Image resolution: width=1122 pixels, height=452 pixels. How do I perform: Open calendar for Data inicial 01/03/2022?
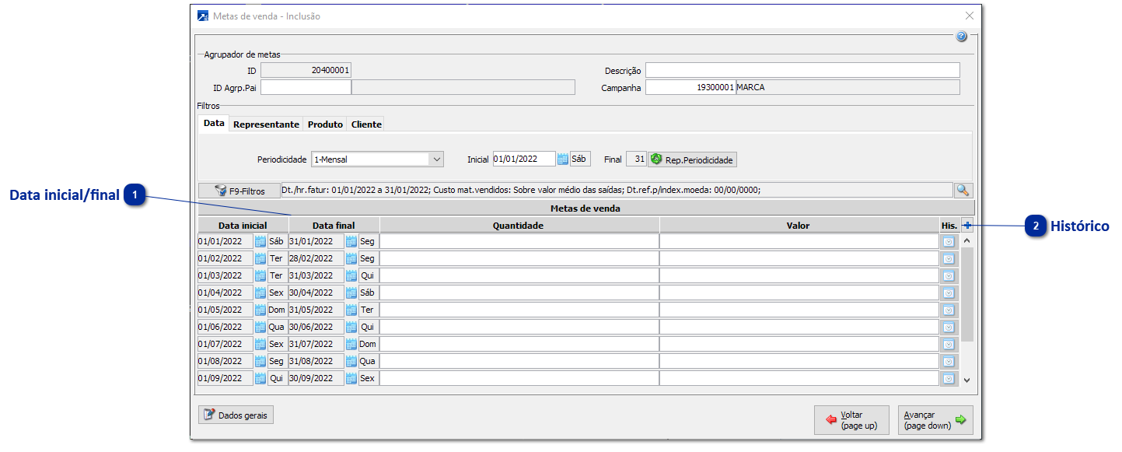click(260, 275)
